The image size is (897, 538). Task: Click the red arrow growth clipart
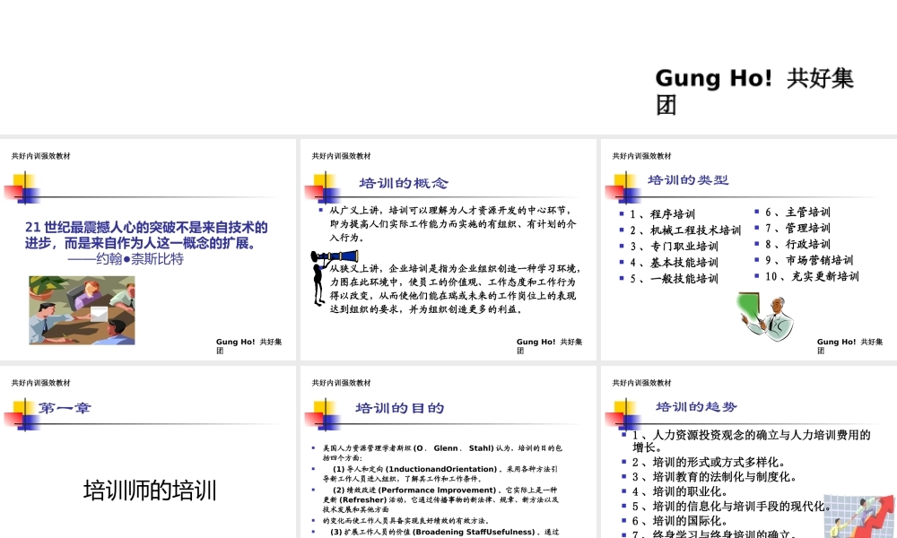(859, 516)
